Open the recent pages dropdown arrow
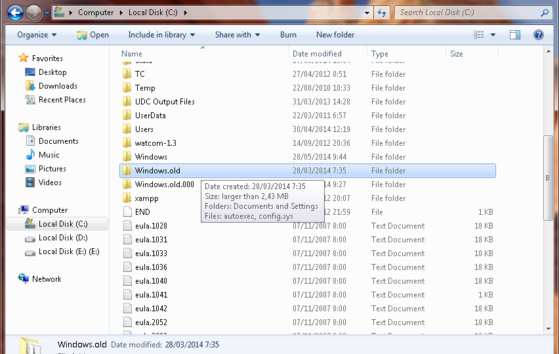The height and width of the screenshot is (354, 559). [47, 13]
